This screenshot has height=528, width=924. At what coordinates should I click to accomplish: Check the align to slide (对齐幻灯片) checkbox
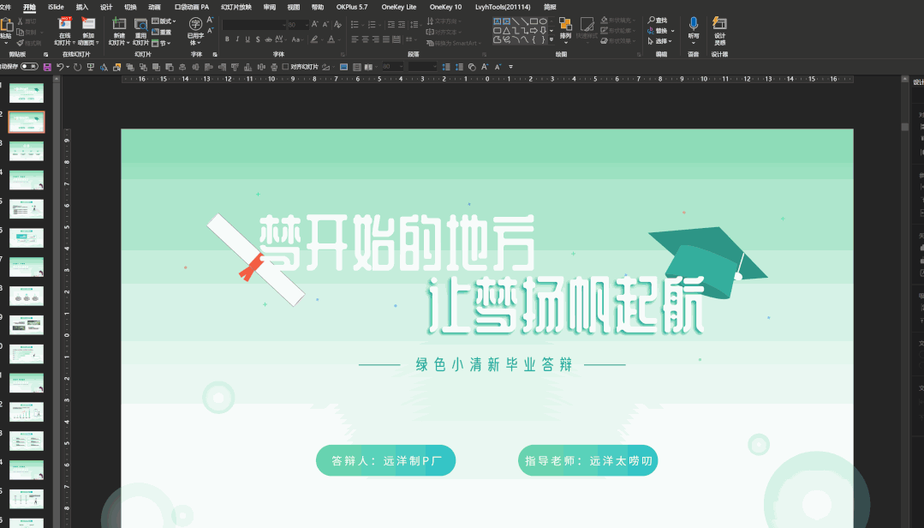coord(285,67)
